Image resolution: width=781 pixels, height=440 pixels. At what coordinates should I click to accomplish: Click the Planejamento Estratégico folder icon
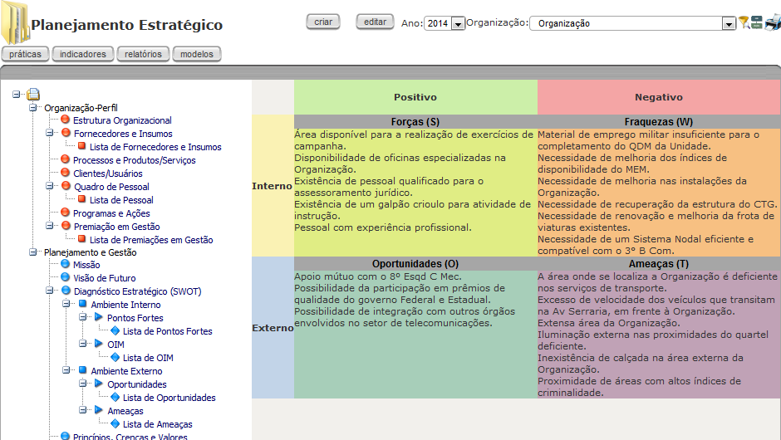[x=15, y=23]
